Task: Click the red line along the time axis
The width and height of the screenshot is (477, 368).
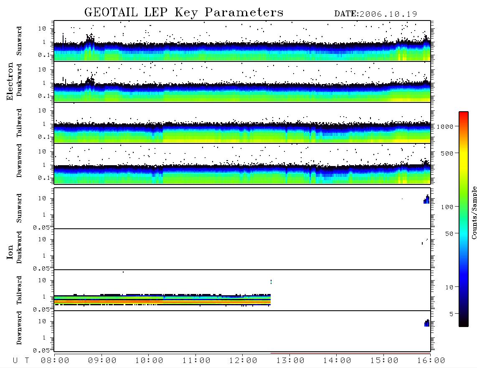Action: 350,353
